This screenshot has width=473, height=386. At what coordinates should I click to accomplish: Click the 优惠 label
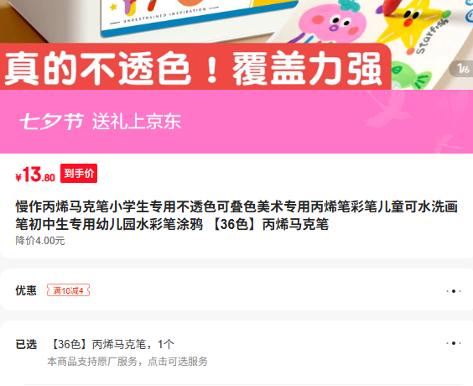click(26, 290)
